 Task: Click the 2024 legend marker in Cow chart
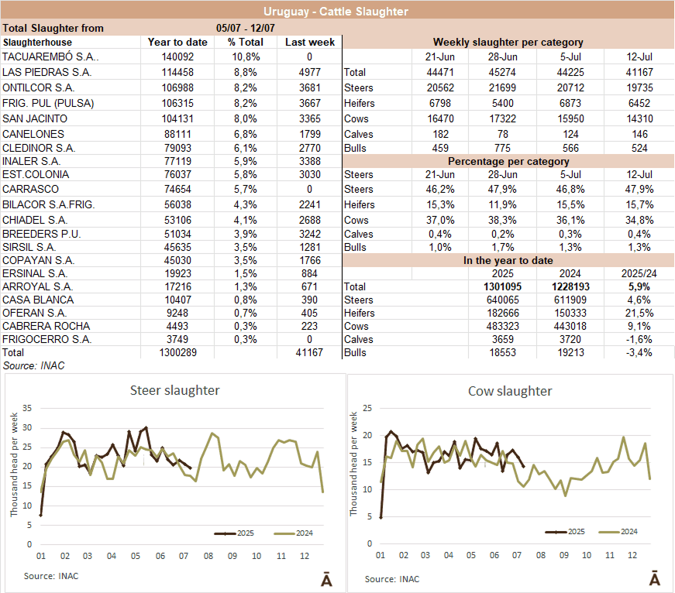(x=614, y=532)
